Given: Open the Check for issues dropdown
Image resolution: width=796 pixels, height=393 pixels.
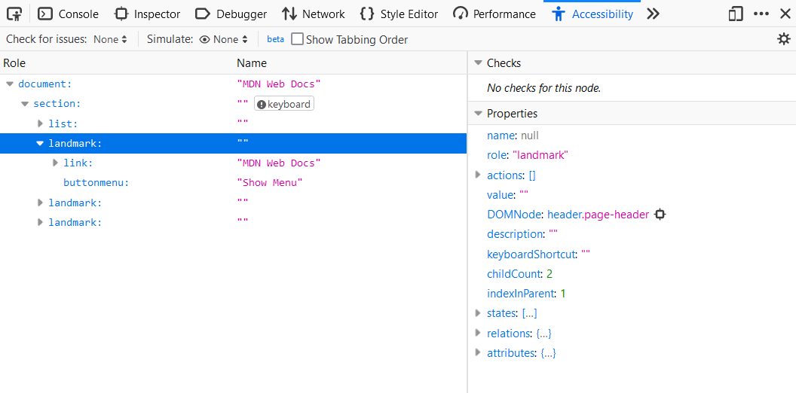Looking at the screenshot, I should point(110,39).
